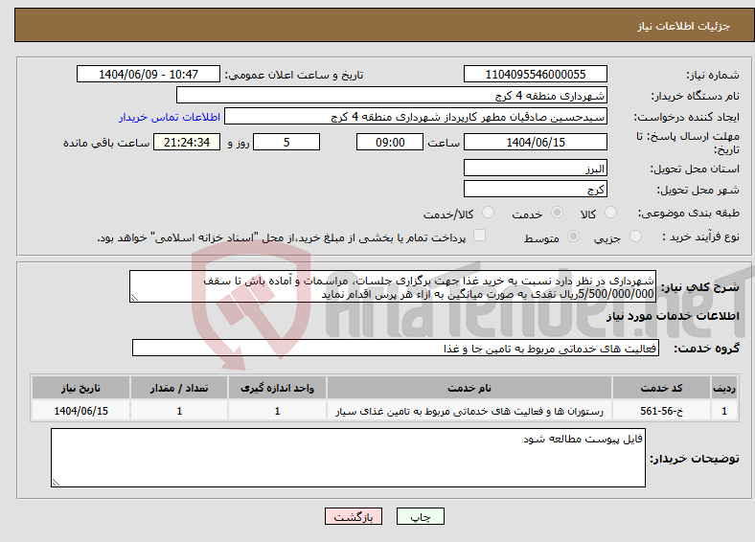The height and width of the screenshot is (542, 755).
Task: Click the announcement date field 1404/06/09 - 10:47
Action: pyautogui.click(x=149, y=74)
